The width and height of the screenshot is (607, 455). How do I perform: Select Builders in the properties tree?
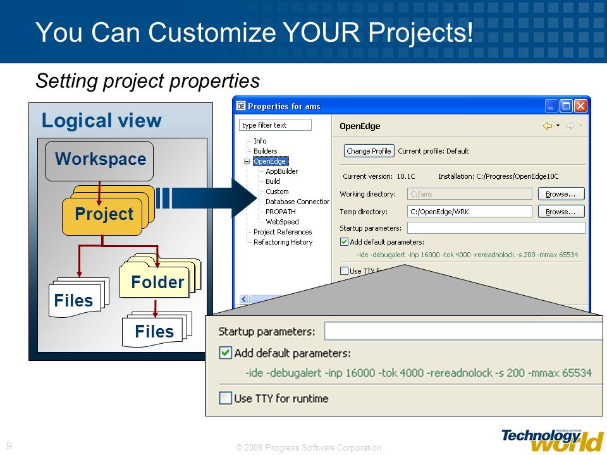coord(265,151)
